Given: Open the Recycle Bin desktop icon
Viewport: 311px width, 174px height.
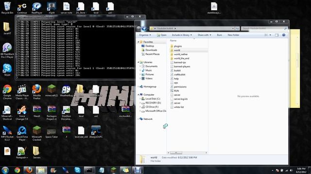Looking at the screenshot, I should click(x=7, y=8).
